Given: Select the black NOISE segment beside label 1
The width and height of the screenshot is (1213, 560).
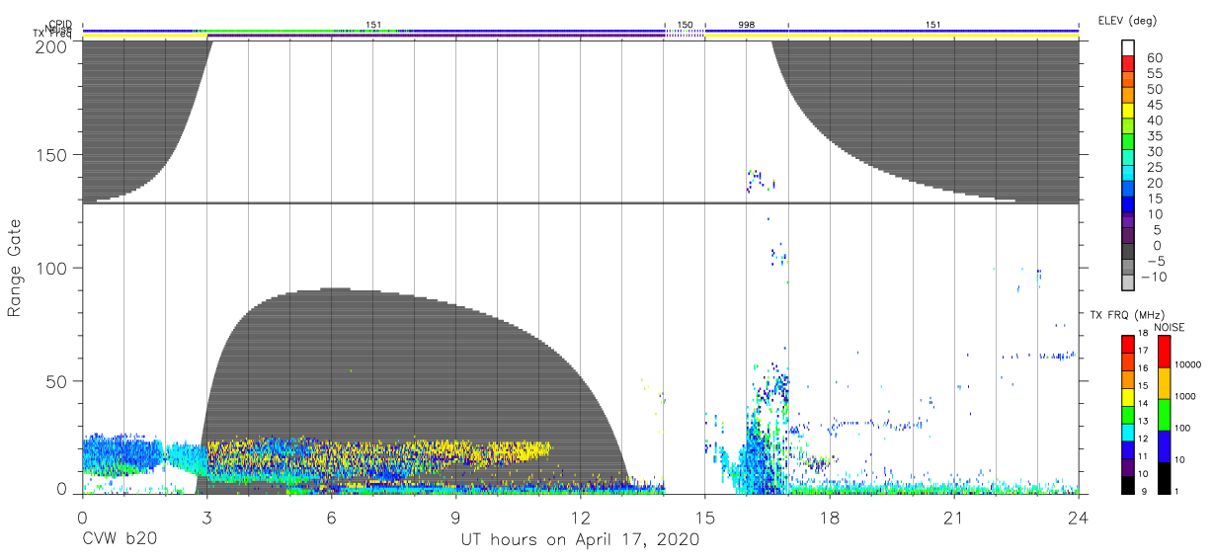Looking at the screenshot, I should coord(1166,478).
